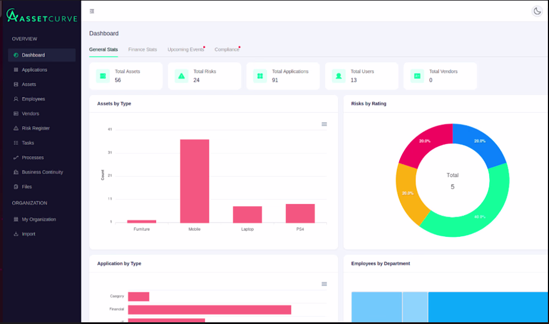Click the Total Vendors card icon
This screenshot has height=324, width=549.
pos(417,76)
